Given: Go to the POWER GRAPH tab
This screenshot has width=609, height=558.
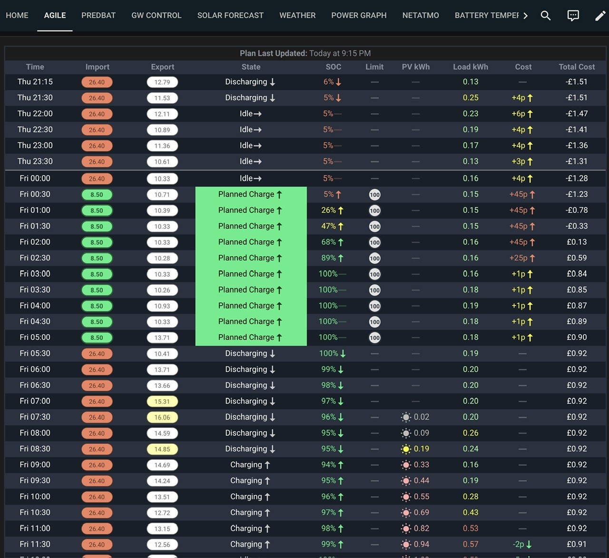Looking at the screenshot, I should pos(359,15).
